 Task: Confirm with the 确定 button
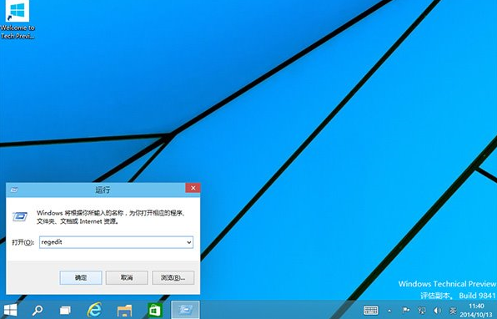click(81, 278)
